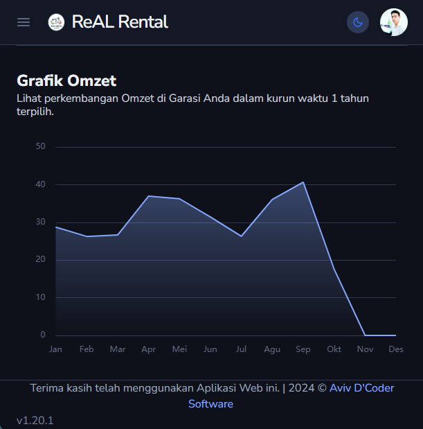Click the November zero point on the chart line
The width and height of the screenshot is (423, 429).
[x=365, y=335]
